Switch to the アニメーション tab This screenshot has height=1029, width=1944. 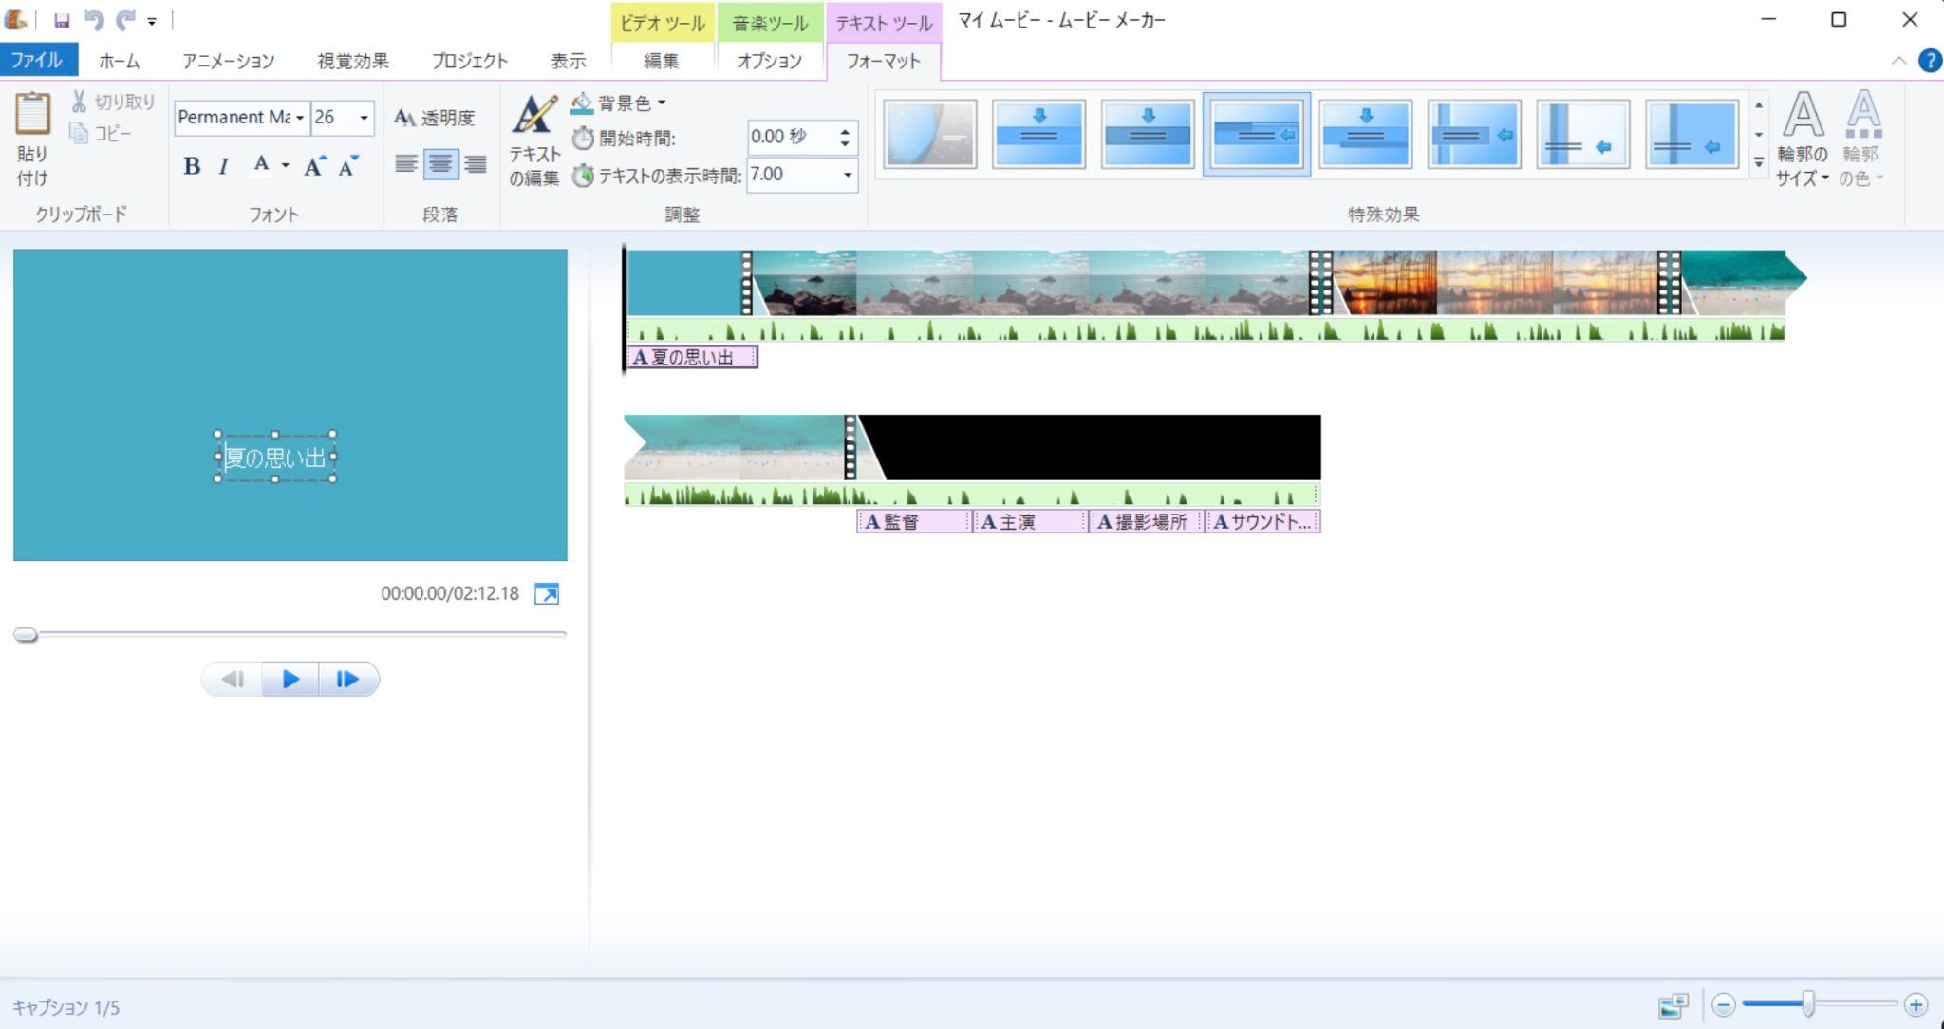pos(228,61)
